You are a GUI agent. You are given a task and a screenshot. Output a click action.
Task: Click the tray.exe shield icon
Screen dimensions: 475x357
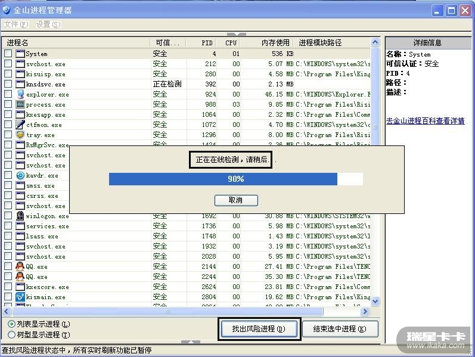[20, 135]
